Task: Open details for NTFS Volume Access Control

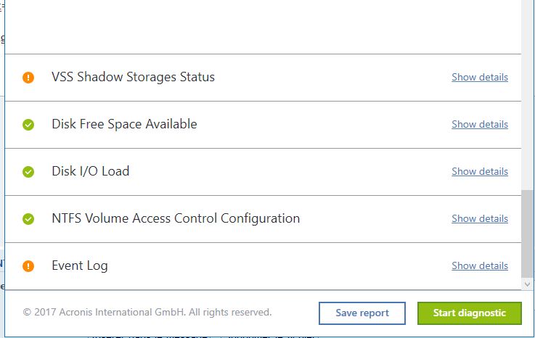Action: pos(479,218)
